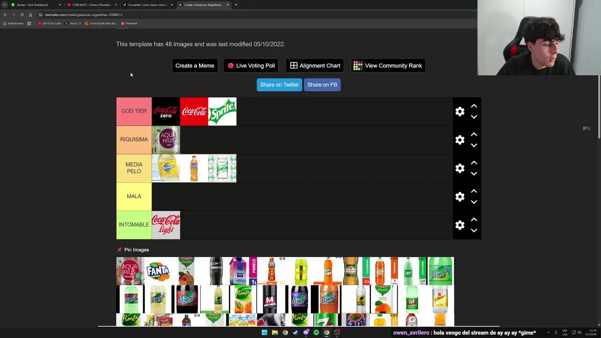View Community Rank
The height and width of the screenshot is (338, 601).
pyautogui.click(x=388, y=66)
